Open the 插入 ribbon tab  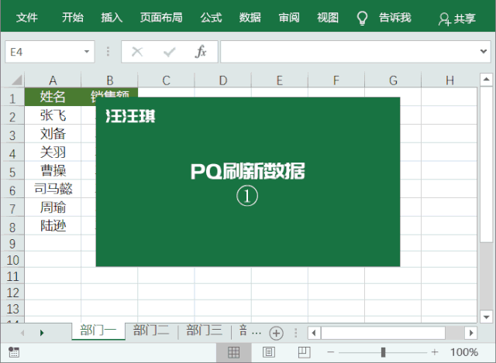112,17
